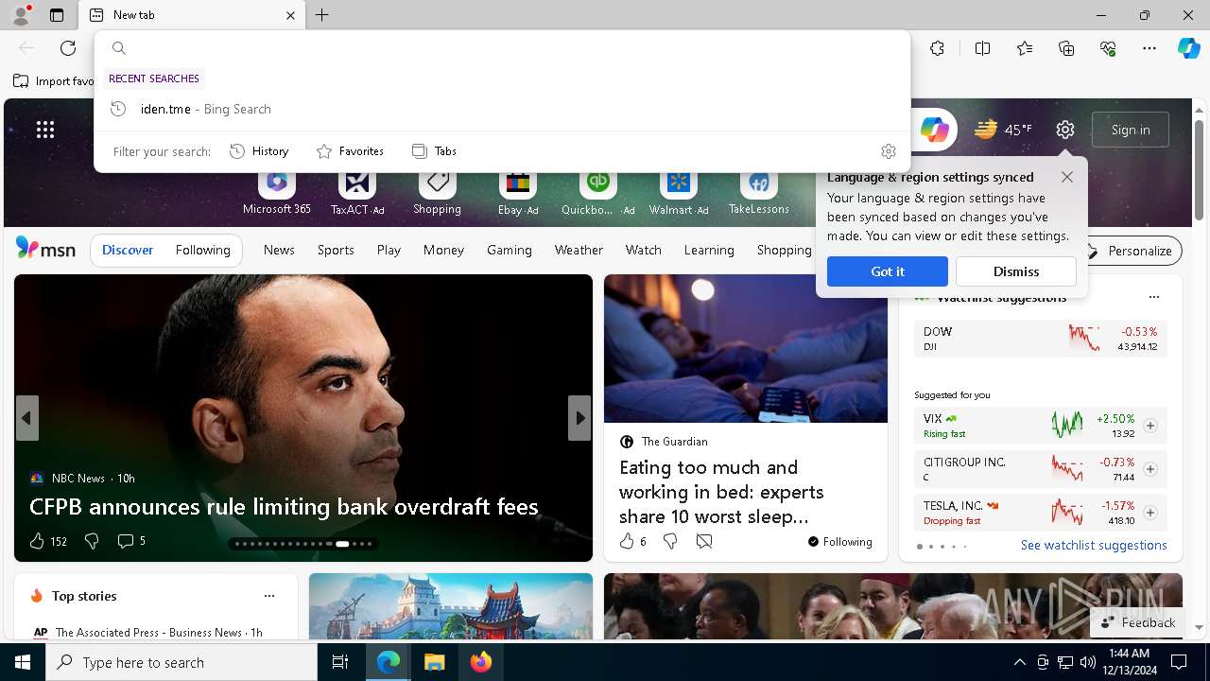Add Tesla, Inc. to watchlist
Image resolution: width=1210 pixels, height=681 pixels.
click(1150, 513)
